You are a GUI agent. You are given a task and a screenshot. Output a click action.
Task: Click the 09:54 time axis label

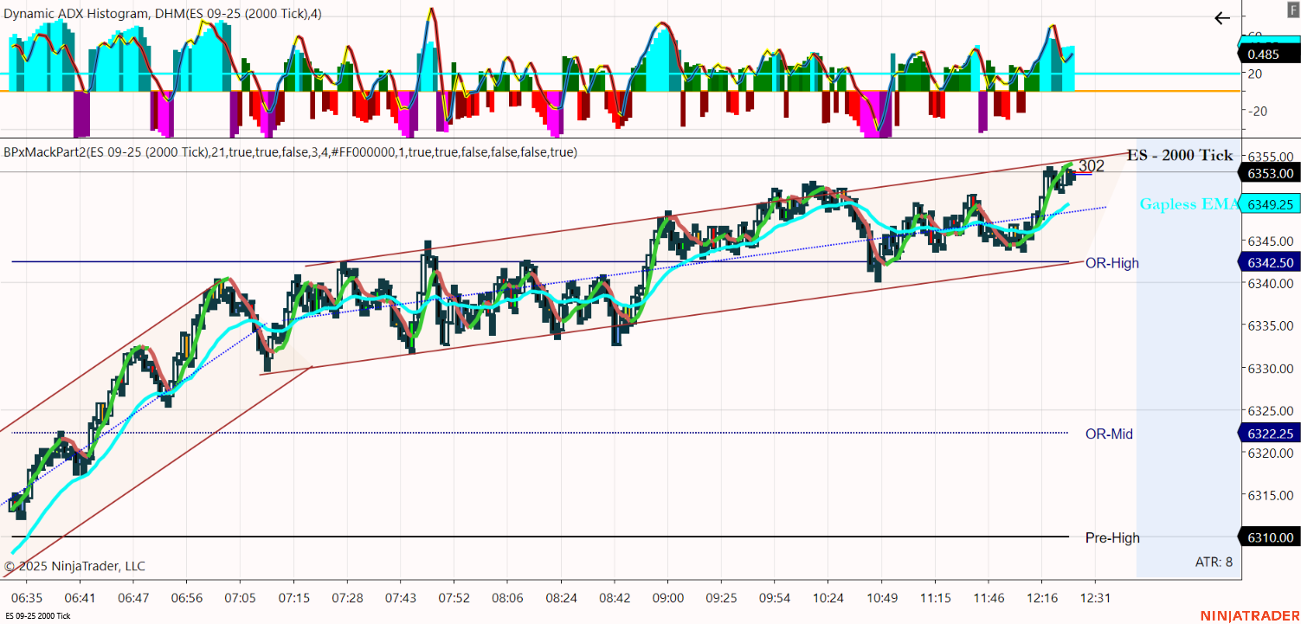click(x=774, y=598)
